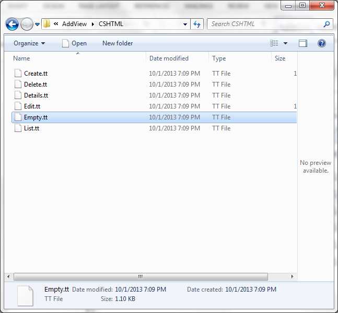Sort by the Size column header
The height and width of the screenshot is (313, 338).
coord(280,58)
